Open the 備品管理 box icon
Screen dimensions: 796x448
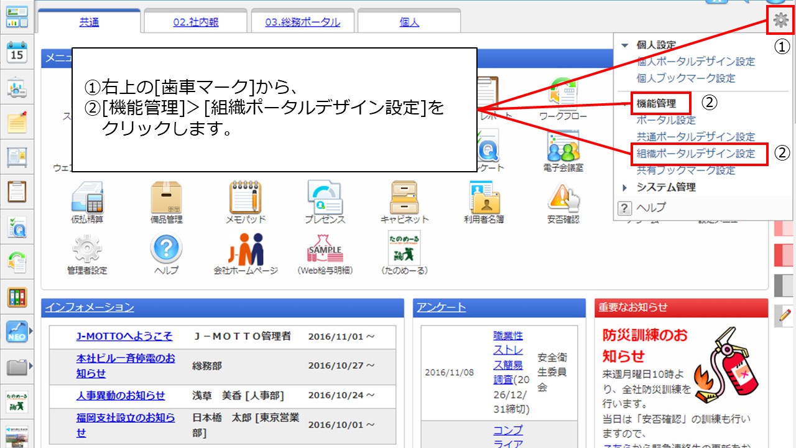pyautogui.click(x=166, y=198)
